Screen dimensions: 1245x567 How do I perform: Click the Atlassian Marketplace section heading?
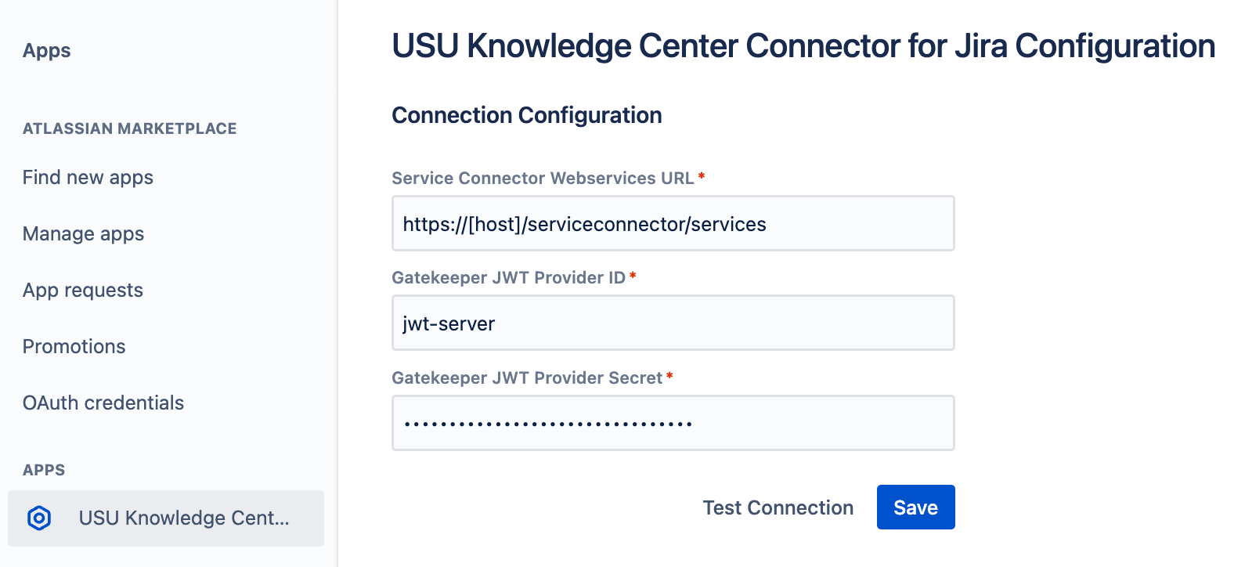[x=130, y=128]
